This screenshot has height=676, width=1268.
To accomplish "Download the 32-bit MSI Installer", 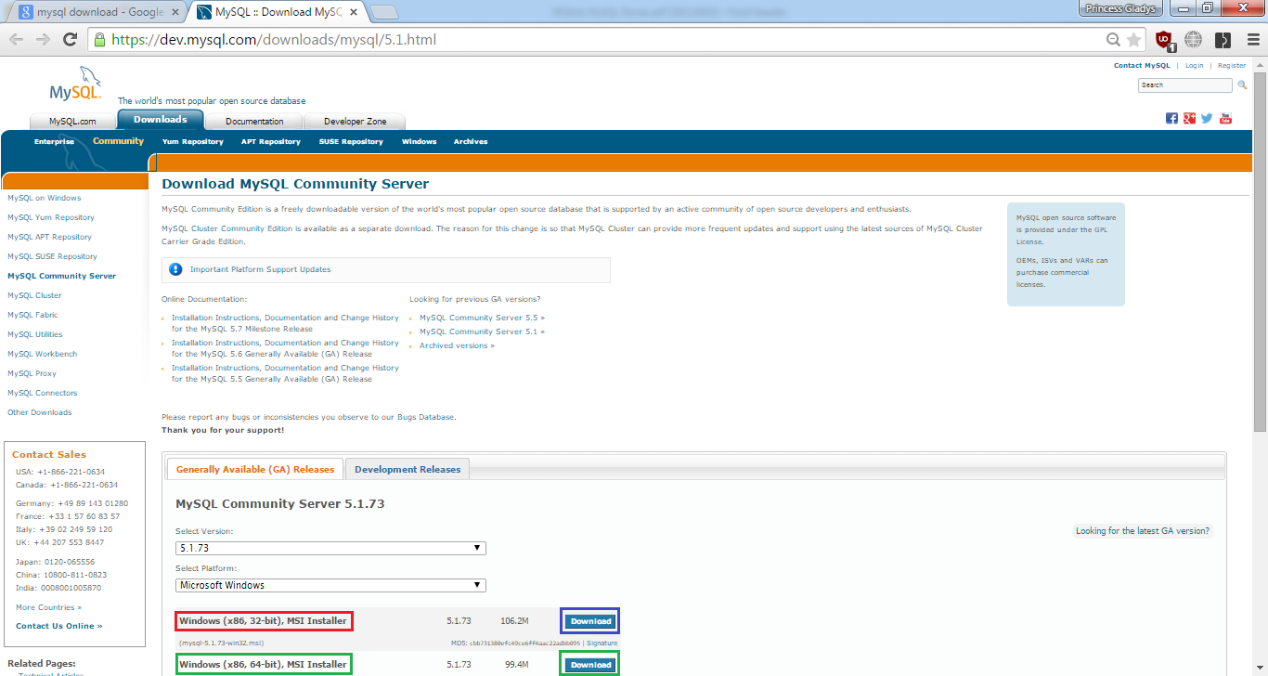I will [590, 621].
